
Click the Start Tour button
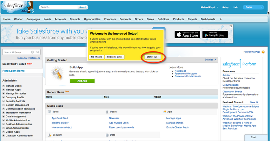click(x=153, y=57)
